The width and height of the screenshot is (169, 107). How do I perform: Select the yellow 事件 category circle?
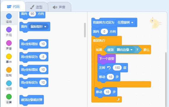click(9, 56)
